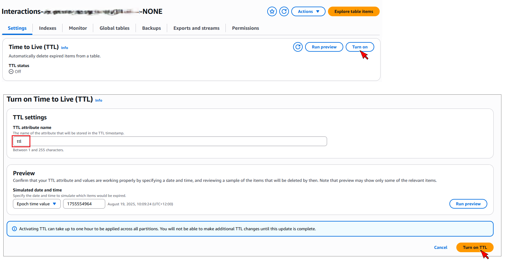This screenshot has height=260, width=505.
Task: Confirm with the Turn on TTL button
Action: coord(474,247)
